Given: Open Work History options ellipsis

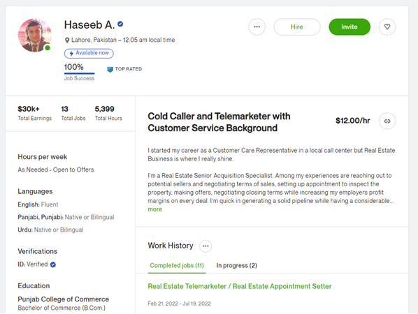Looking at the screenshot, I should coord(206,246).
